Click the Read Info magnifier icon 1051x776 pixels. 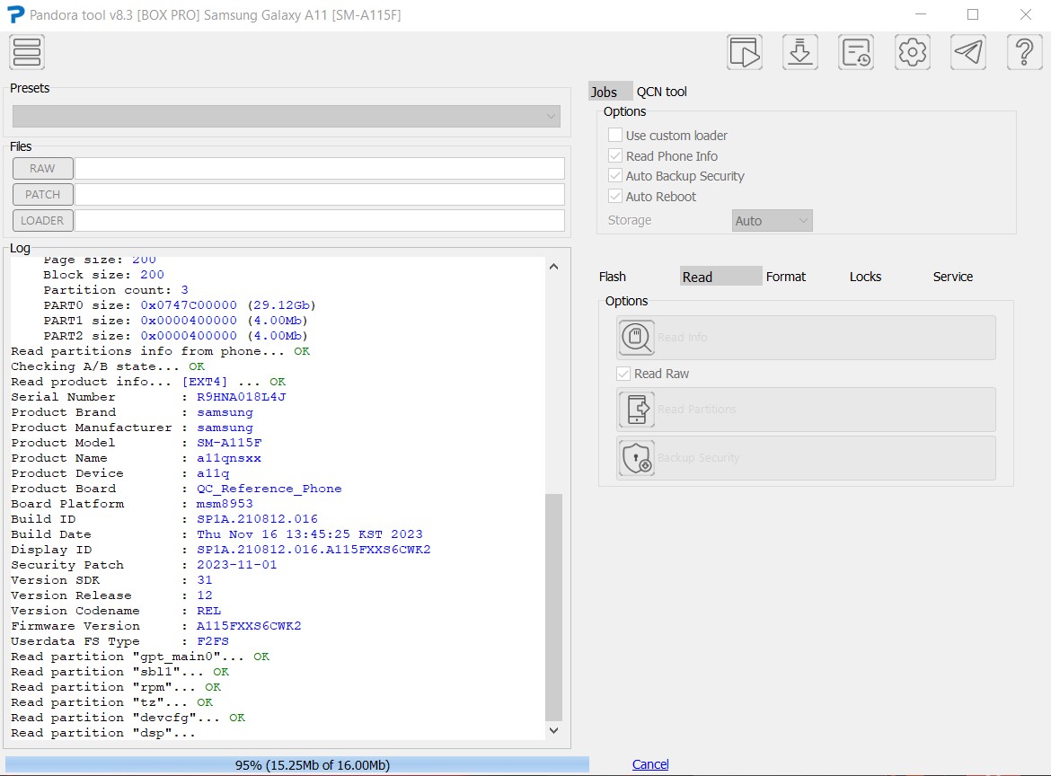636,337
